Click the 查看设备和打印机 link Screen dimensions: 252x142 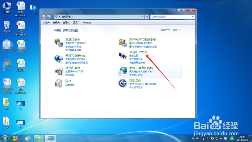coord(74,71)
